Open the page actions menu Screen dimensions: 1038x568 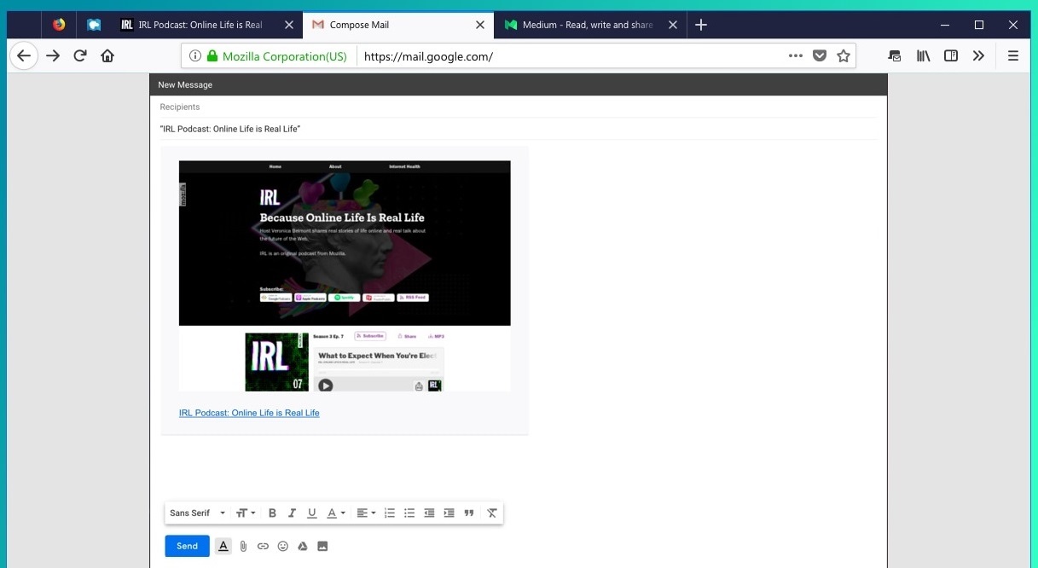(796, 56)
